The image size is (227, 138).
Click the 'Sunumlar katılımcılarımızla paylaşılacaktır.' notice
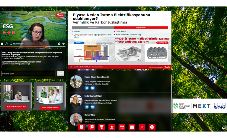tap(21, 62)
